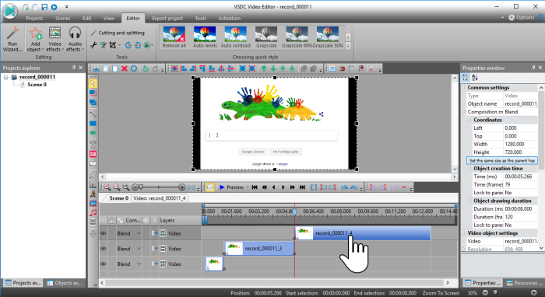
Task: Select the Text (T) tool
Action: pos(93,145)
